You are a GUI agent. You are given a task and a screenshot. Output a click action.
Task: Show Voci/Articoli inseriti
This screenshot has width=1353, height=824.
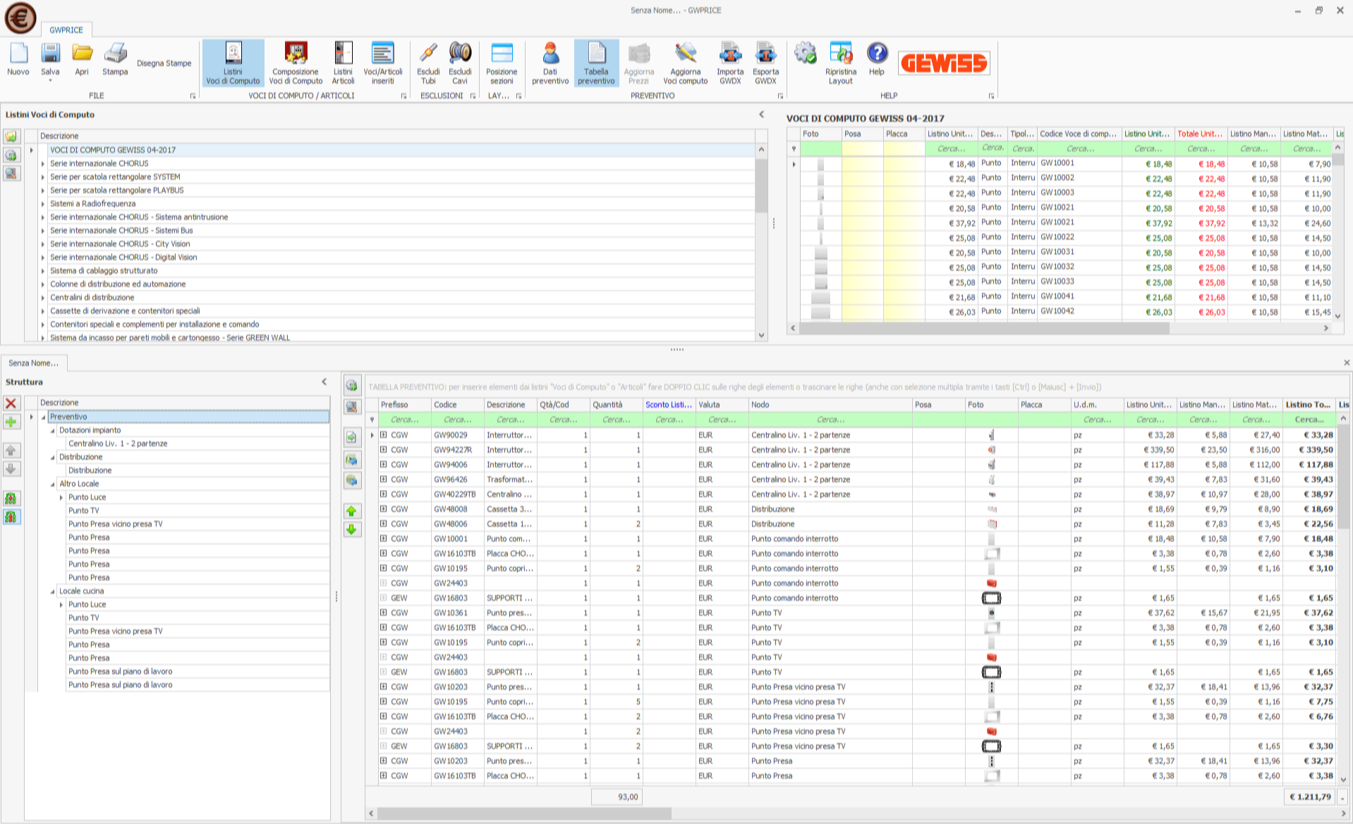pos(383,63)
